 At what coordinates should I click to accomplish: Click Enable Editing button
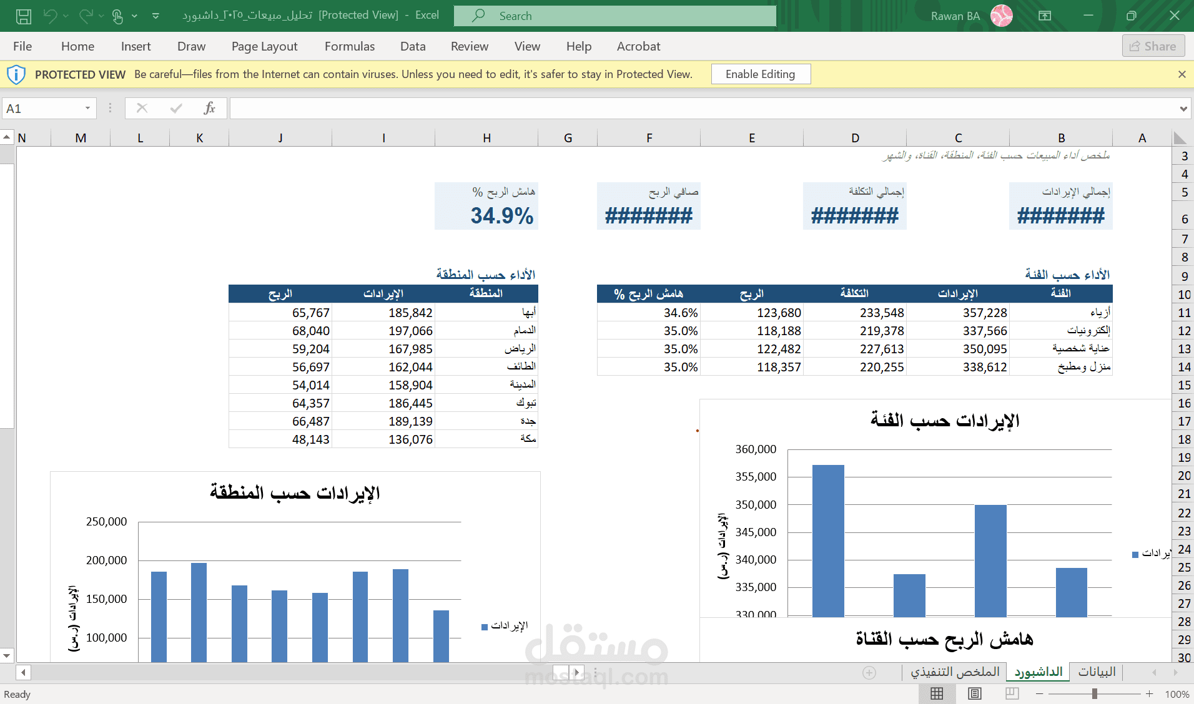(x=761, y=74)
